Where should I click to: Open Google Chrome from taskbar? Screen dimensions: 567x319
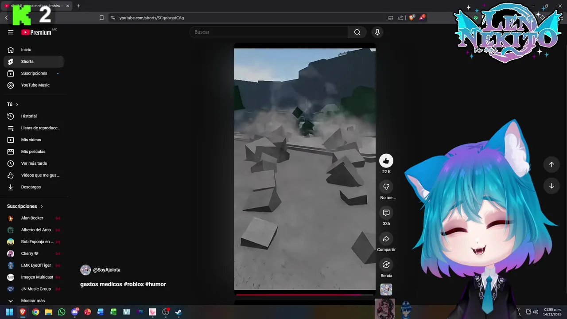pyautogui.click(x=35, y=312)
